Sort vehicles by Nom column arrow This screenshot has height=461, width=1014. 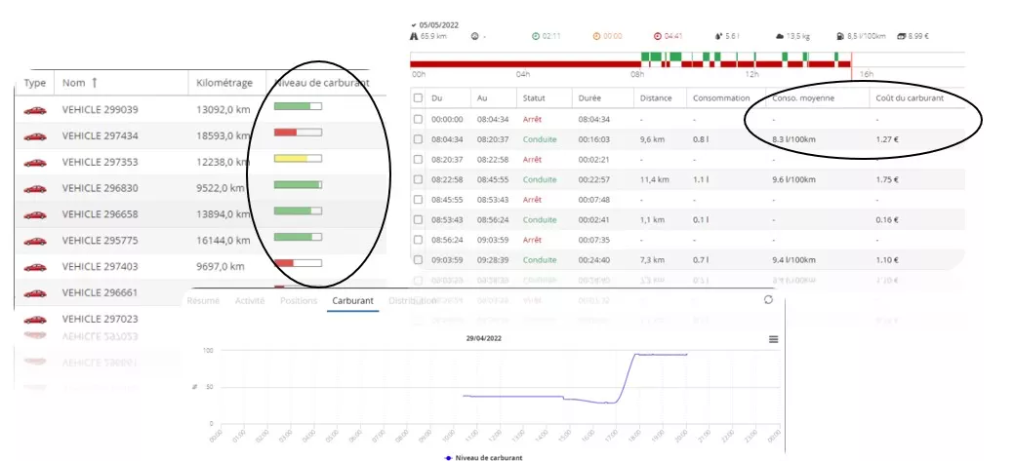[x=95, y=83]
